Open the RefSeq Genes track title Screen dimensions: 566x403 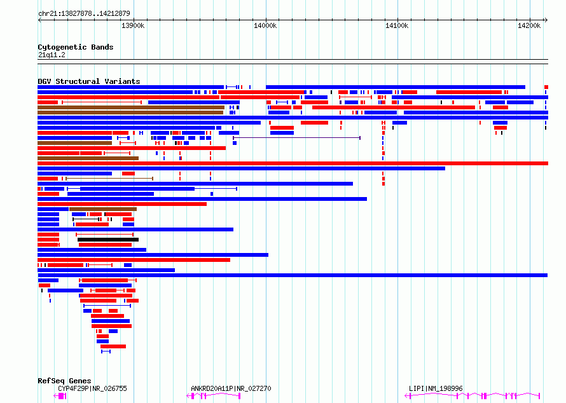64,381
